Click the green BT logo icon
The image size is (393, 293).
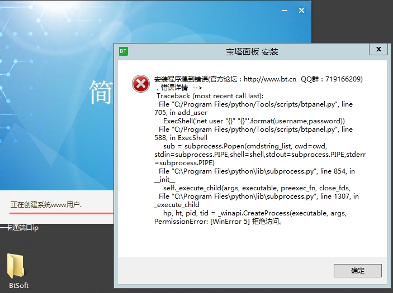coord(124,51)
